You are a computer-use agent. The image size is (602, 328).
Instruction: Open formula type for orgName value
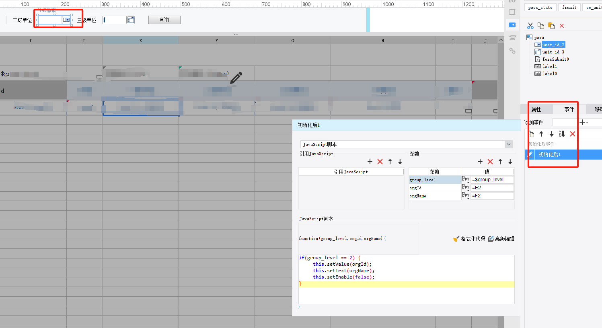[466, 196]
